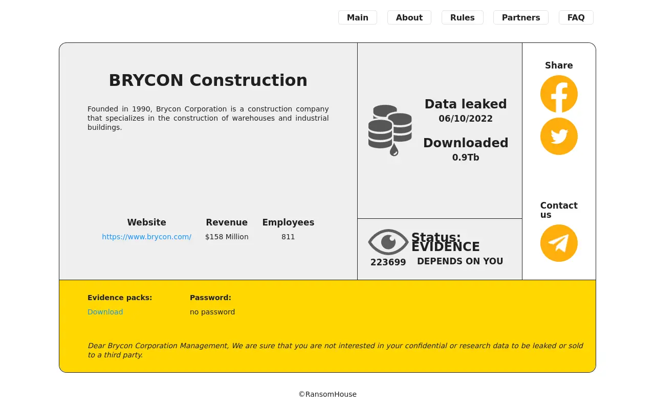Click the eye views icon

[x=388, y=242]
